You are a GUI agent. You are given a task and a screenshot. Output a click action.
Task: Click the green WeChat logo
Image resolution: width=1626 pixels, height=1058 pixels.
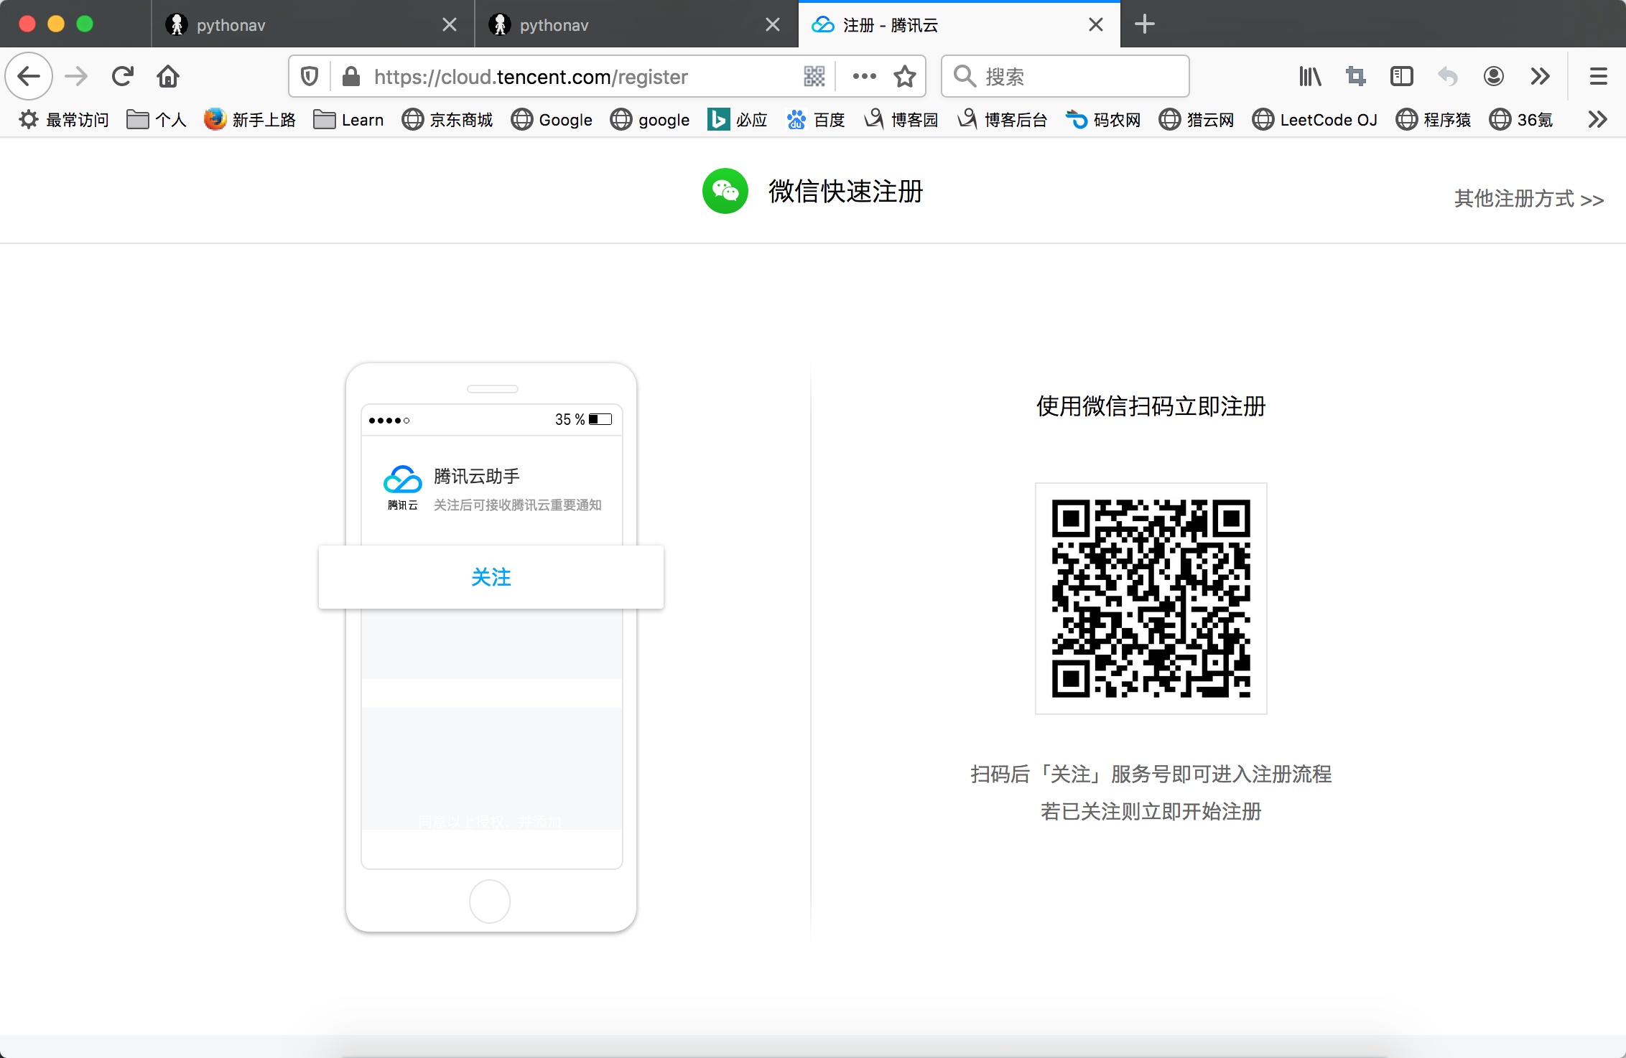(725, 191)
